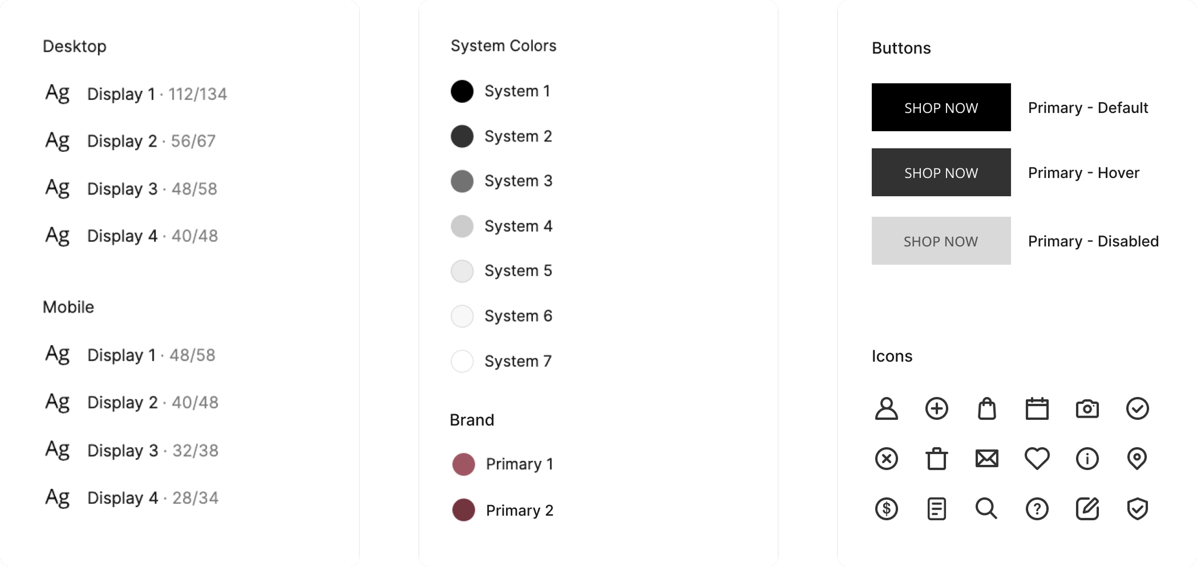Click the dollar sign coin icon

[886, 508]
